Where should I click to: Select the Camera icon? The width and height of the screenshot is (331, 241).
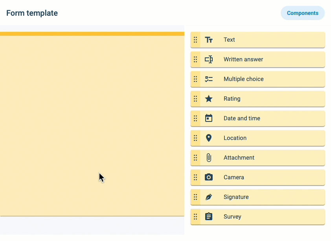pyautogui.click(x=209, y=177)
